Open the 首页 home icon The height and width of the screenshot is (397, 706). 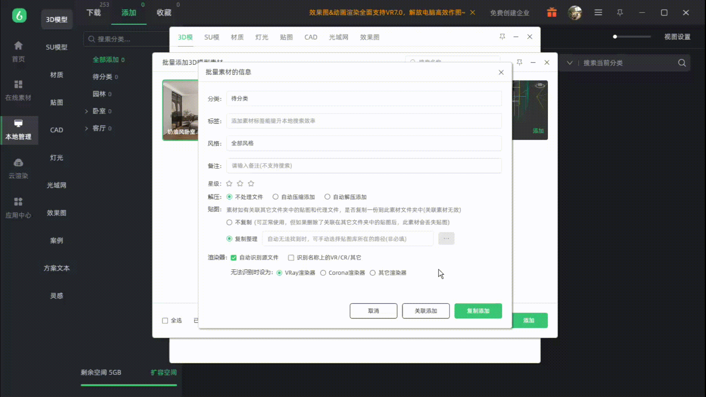[18, 46]
